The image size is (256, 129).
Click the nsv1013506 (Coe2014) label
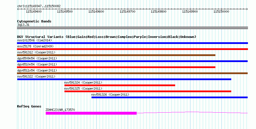pos(35,40)
